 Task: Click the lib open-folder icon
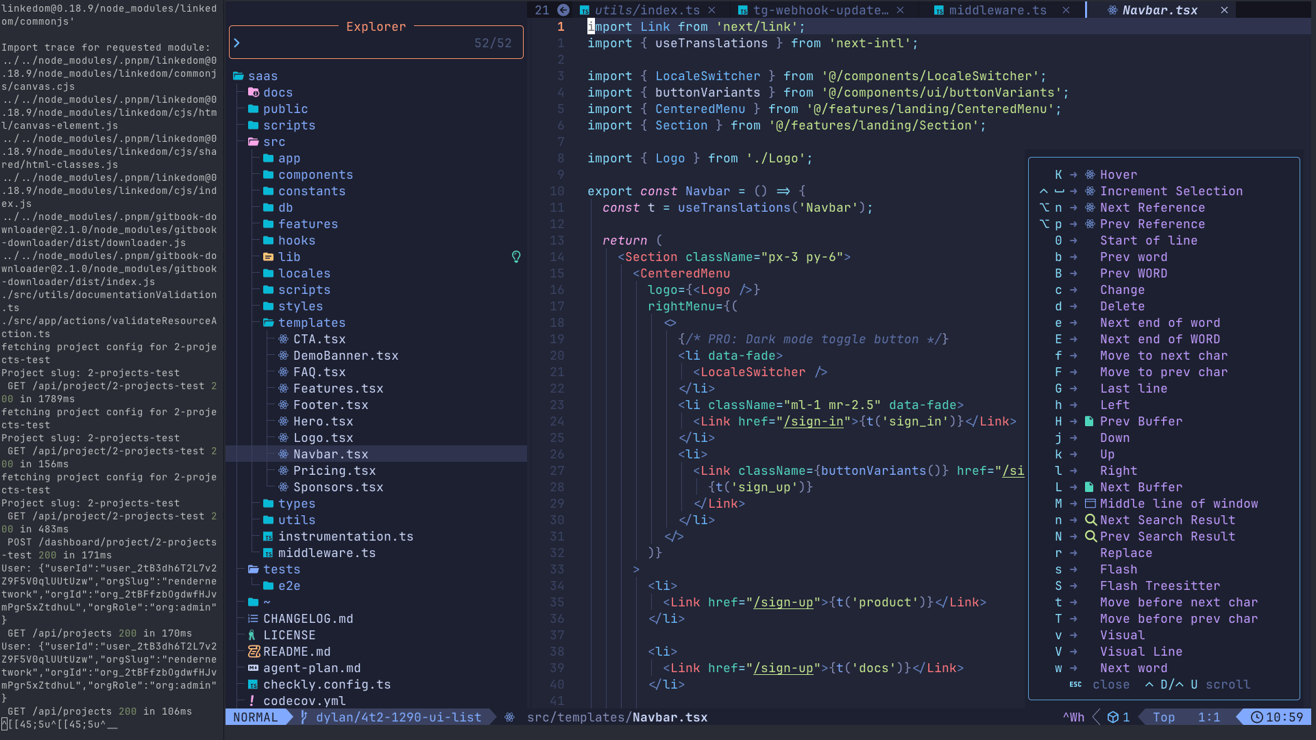click(x=269, y=257)
